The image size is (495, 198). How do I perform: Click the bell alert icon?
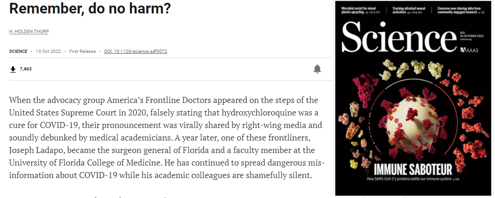click(x=317, y=69)
